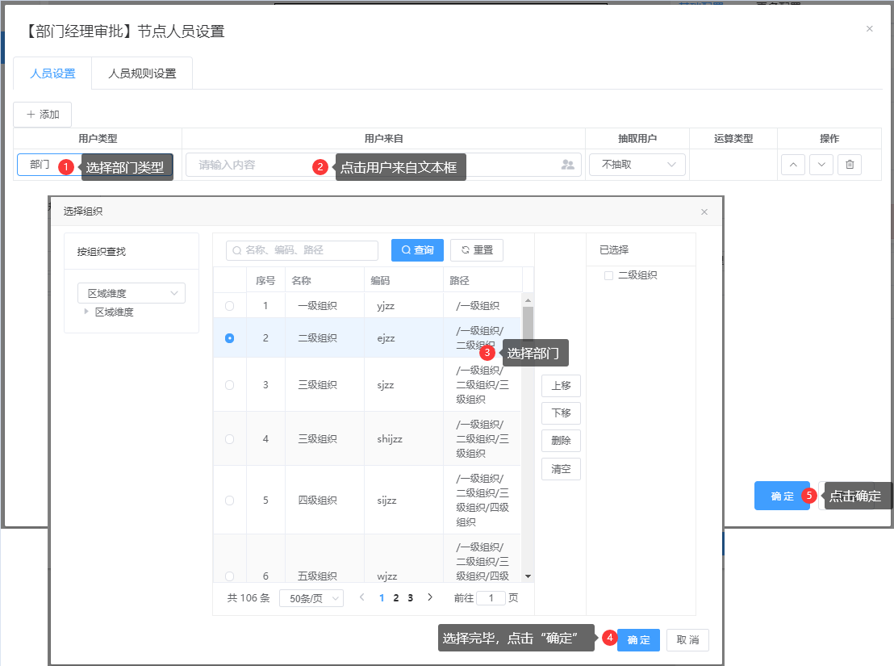
Task: Click the 路径 column header
Action: pos(483,281)
